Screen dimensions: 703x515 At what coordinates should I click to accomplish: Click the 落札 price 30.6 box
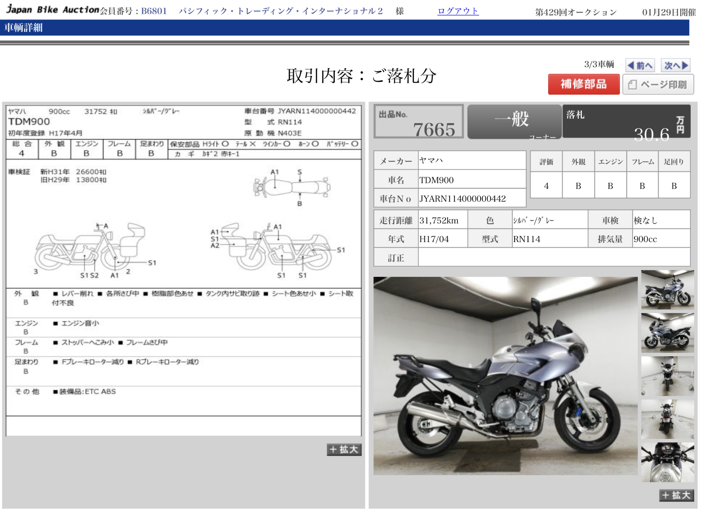627,122
